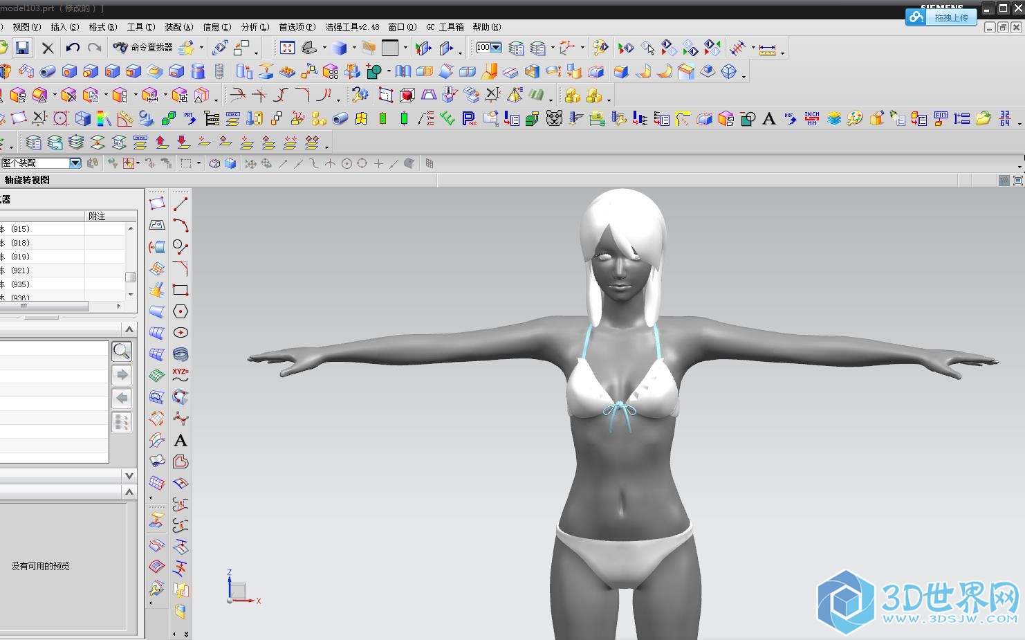This screenshot has height=640, width=1025.
Task: Open the 装配(A) menu
Action: pyautogui.click(x=178, y=27)
